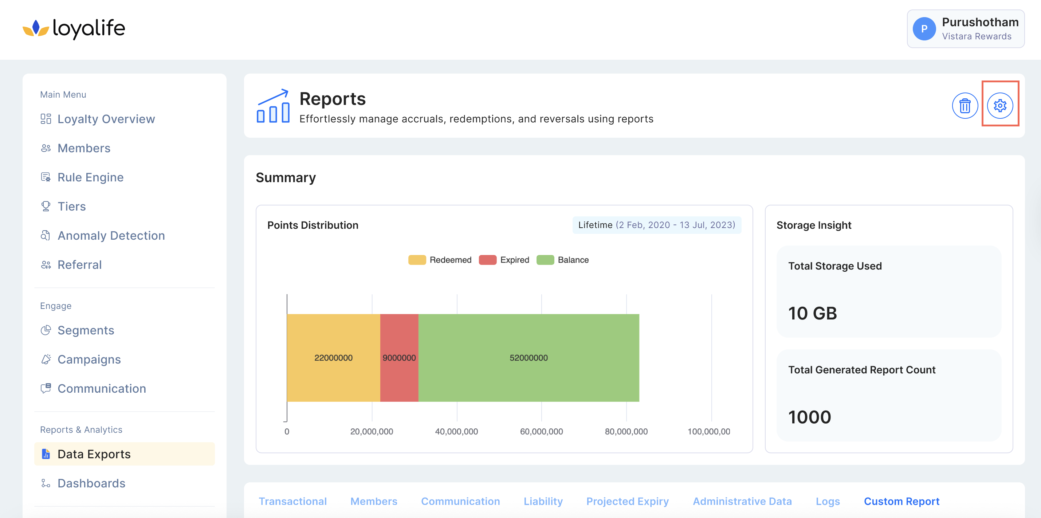Open the Lifetime date range selector
Screen dimensions: 1041x518
pyautogui.click(x=656, y=225)
